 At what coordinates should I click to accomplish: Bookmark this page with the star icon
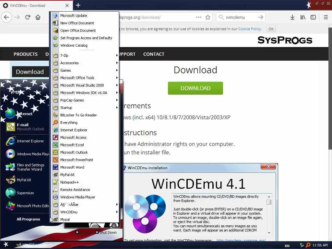click(208, 17)
